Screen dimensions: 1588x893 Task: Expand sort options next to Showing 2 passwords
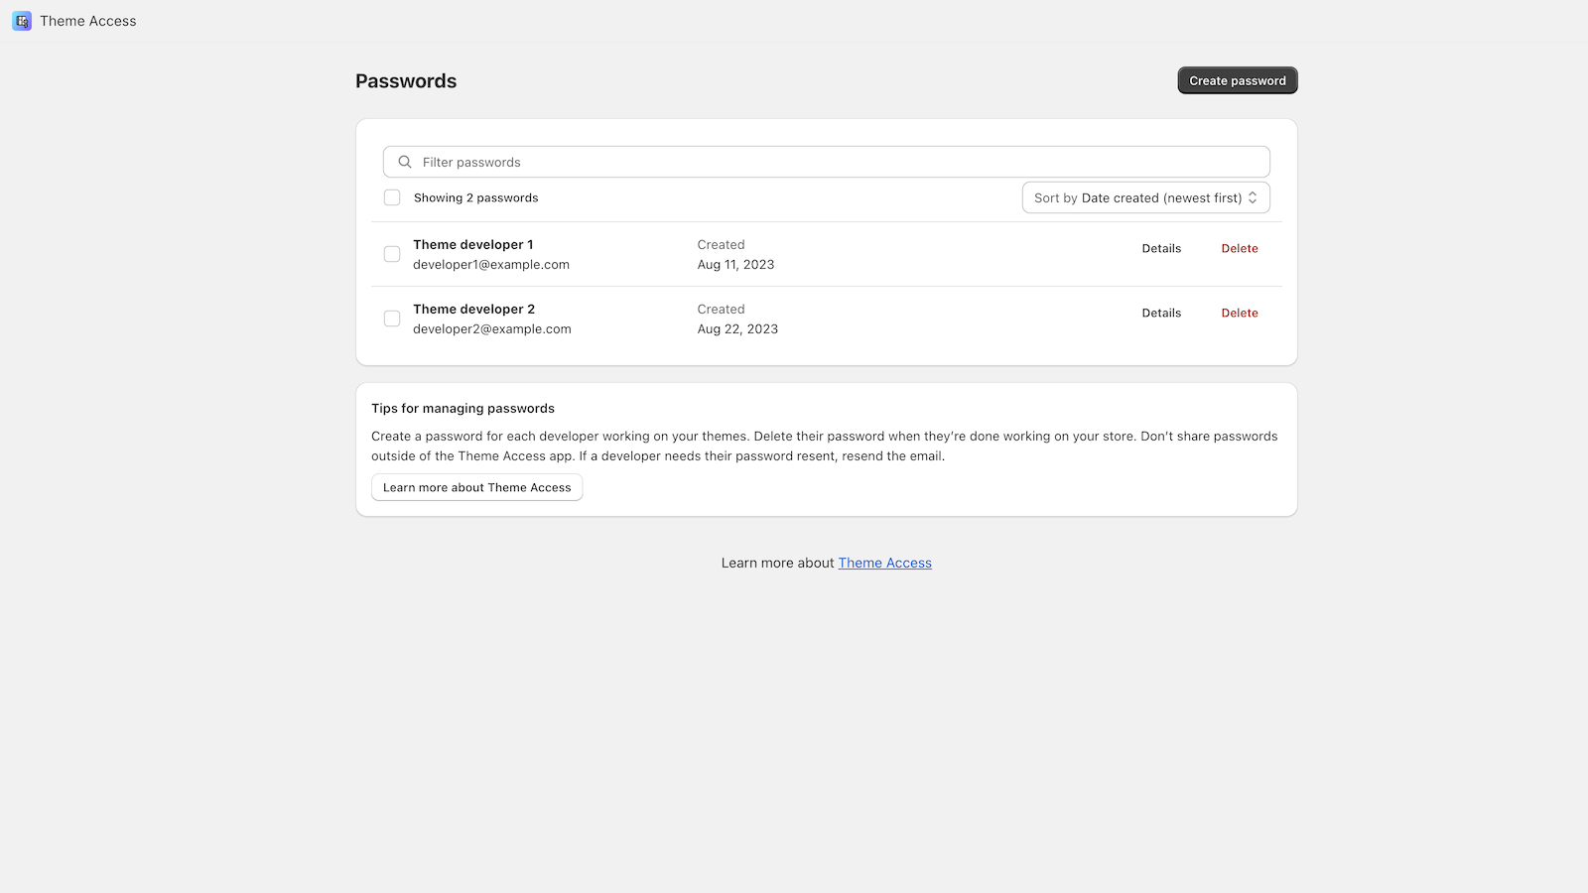pos(1145,197)
